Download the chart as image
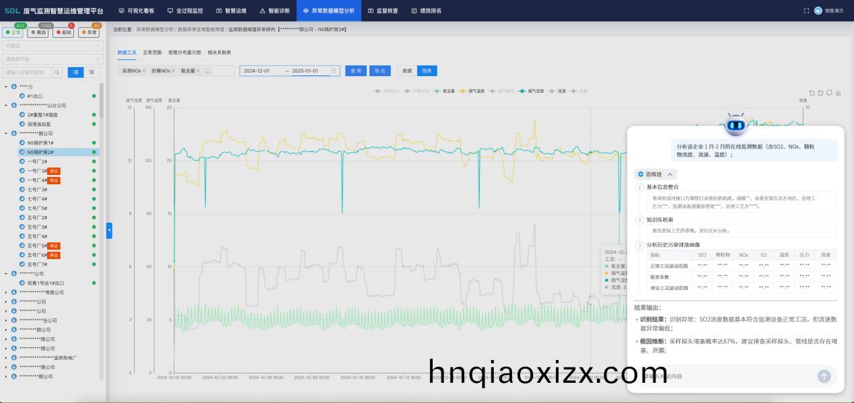The image size is (854, 403). (838, 93)
